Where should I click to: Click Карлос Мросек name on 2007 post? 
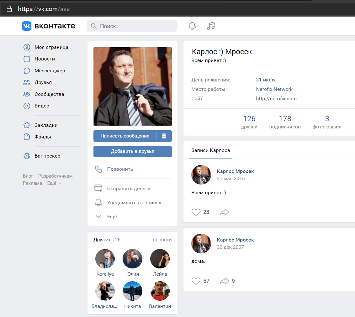[x=235, y=240]
